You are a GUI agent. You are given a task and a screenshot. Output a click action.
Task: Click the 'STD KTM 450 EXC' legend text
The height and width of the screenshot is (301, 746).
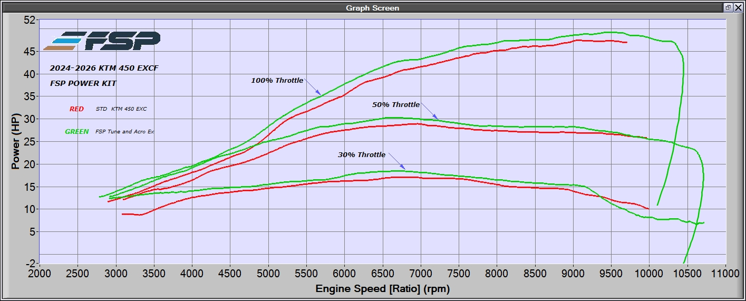tap(121, 109)
